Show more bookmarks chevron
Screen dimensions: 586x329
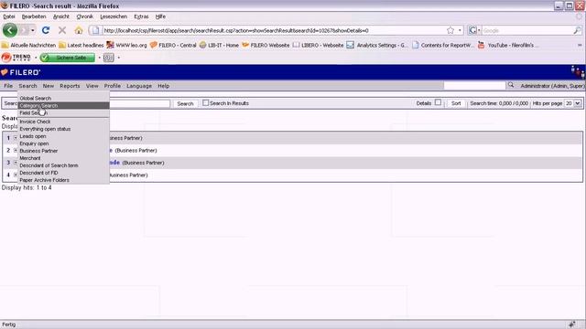pyautogui.click(x=580, y=45)
